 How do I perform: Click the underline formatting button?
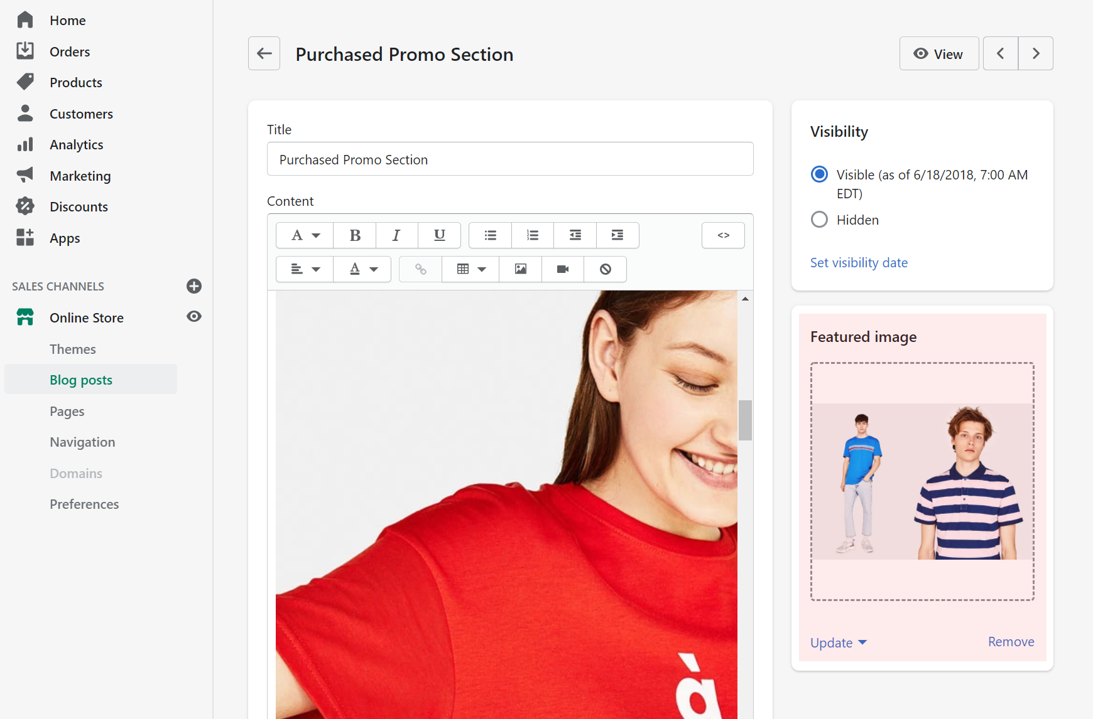tap(439, 235)
